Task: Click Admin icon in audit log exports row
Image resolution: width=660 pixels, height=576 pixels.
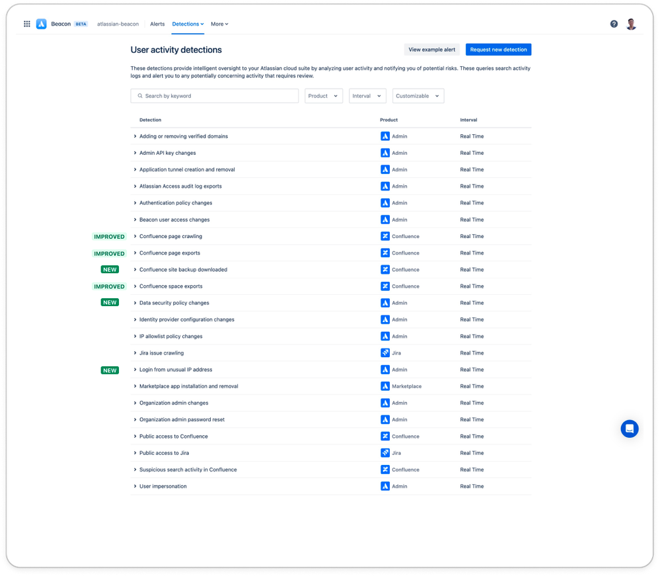Action: pos(385,186)
